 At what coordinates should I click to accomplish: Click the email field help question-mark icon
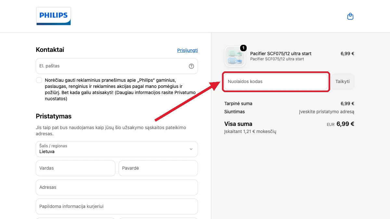(191, 66)
